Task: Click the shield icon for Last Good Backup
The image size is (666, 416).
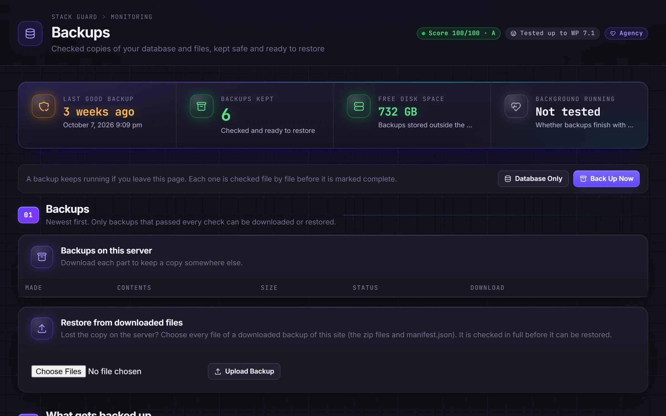Action: click(44, 106)
